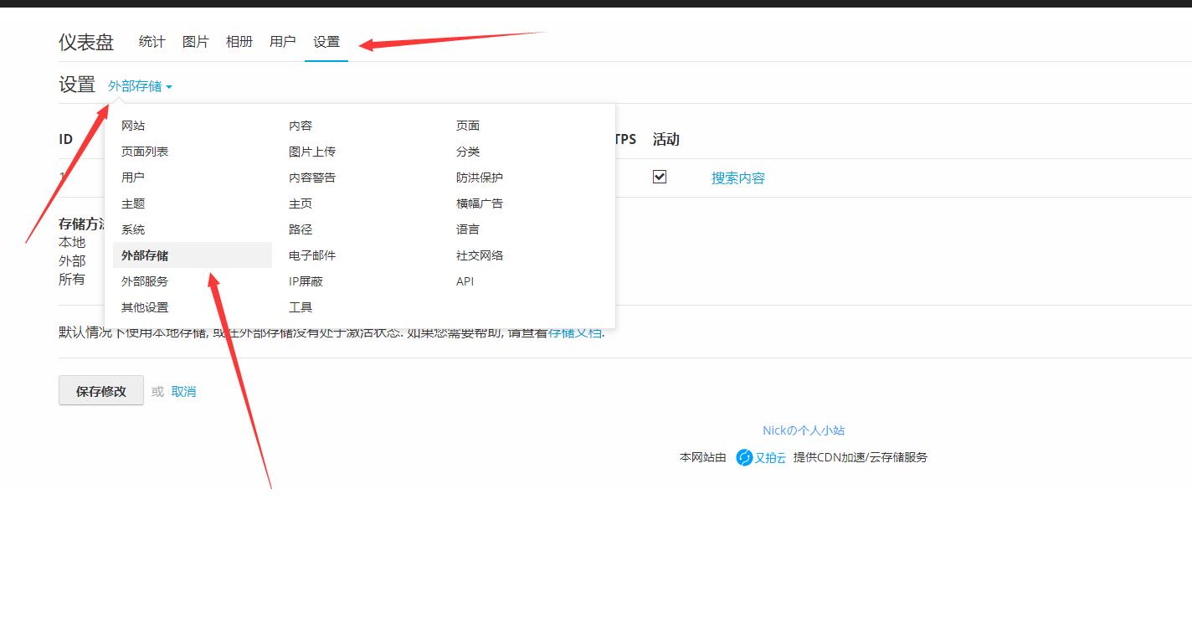Open the Nickの个人小站 footer link

click(x=805, y=430)
